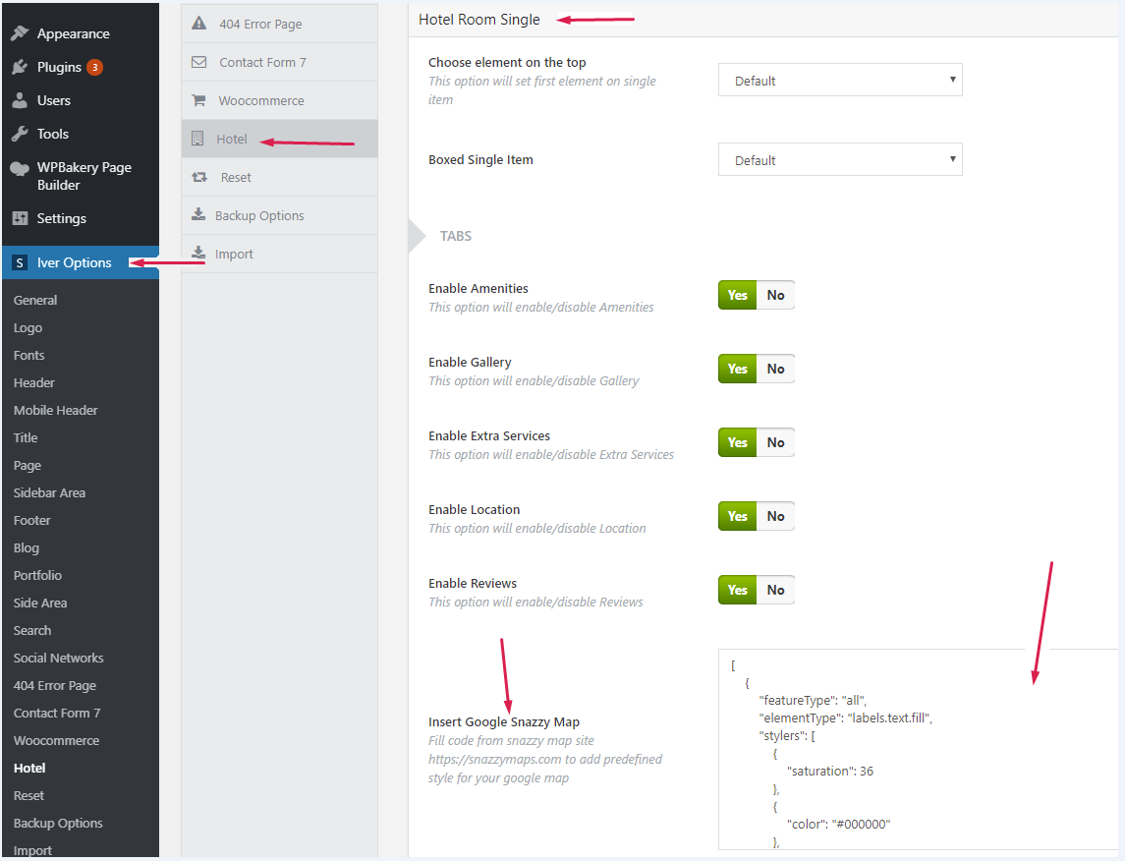Open the Boxed Single Item dropdown
The image size is (1125, 861).
[x=840, y=159]
